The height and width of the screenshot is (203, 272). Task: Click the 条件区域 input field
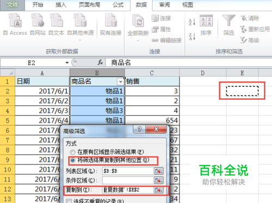point(128,180)
